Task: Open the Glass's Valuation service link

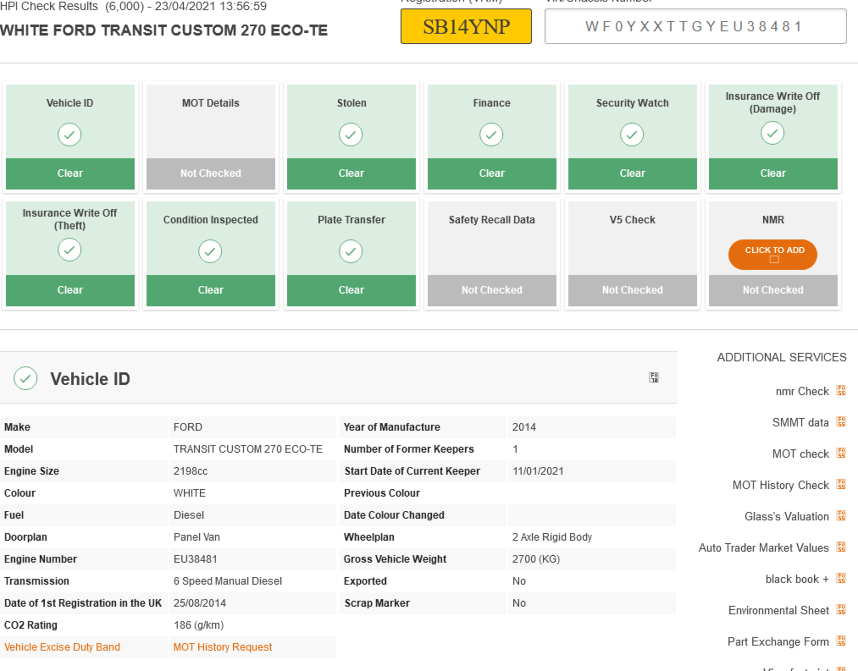Action: tap(786, 517)
